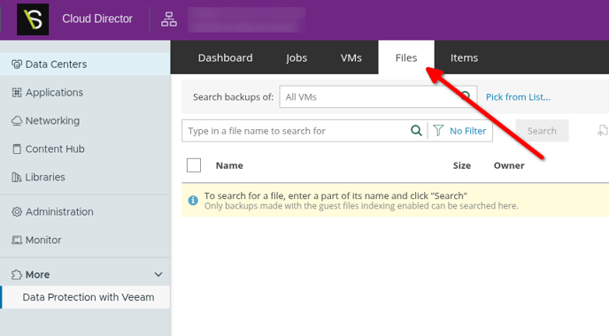Click the Search button
Image resolution: width=609 pixels, height=336 pixels.
(542, 131)
